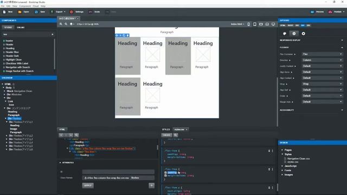This screenshot has width=347, height=195.
Task: Click the Publish cloud icon
Action: [x=330, y=12]
